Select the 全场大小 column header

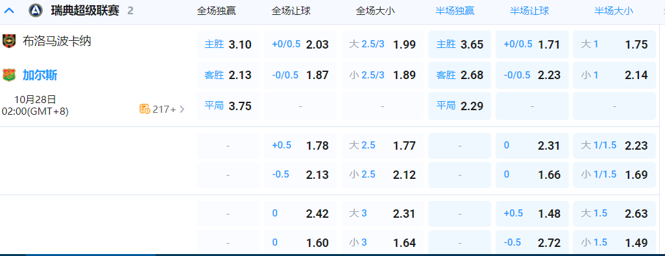click(x=376, y=11)
